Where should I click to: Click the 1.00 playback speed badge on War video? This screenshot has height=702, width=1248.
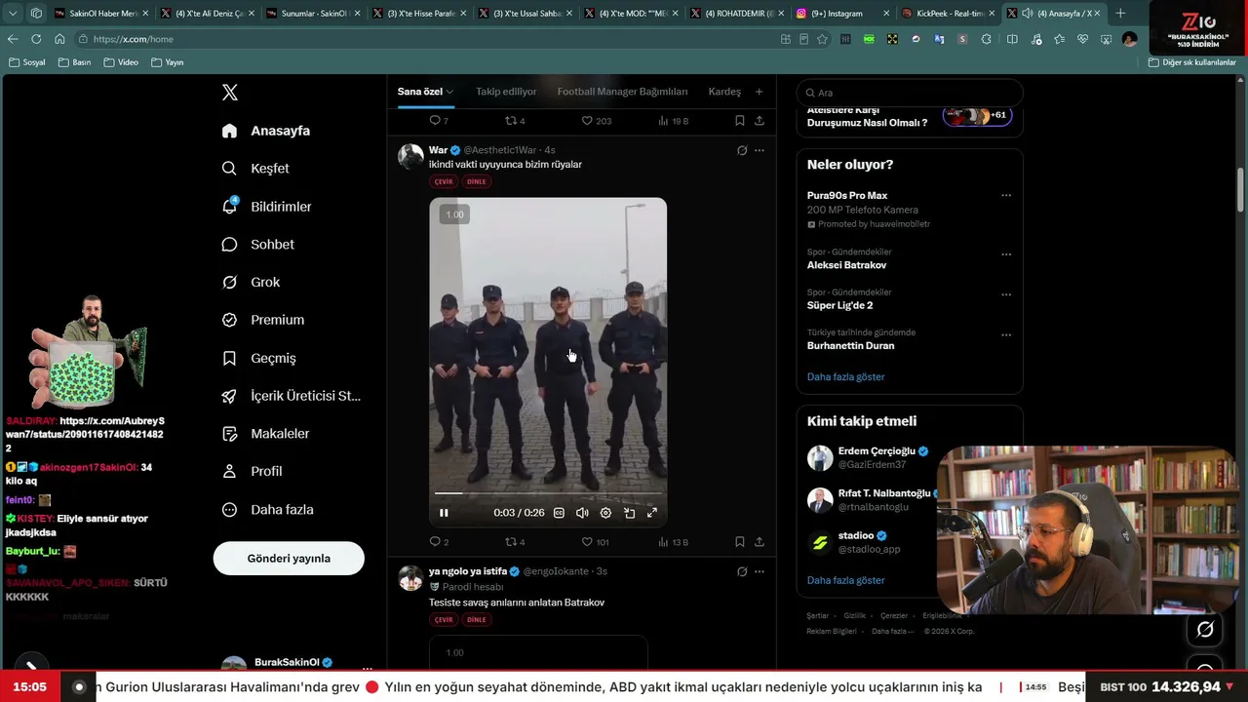pos(454,214)
